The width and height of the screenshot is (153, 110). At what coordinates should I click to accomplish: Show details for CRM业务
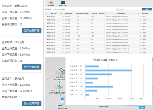pyautogui.click(x=32, y=67)
